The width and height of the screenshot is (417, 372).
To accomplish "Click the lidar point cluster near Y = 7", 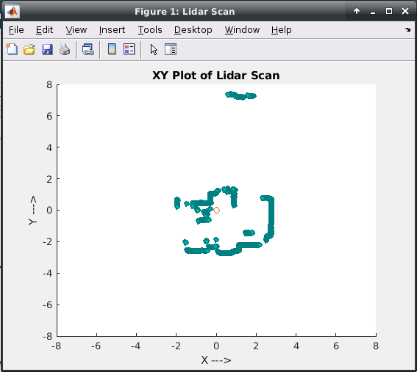I will tap(240, 95).
